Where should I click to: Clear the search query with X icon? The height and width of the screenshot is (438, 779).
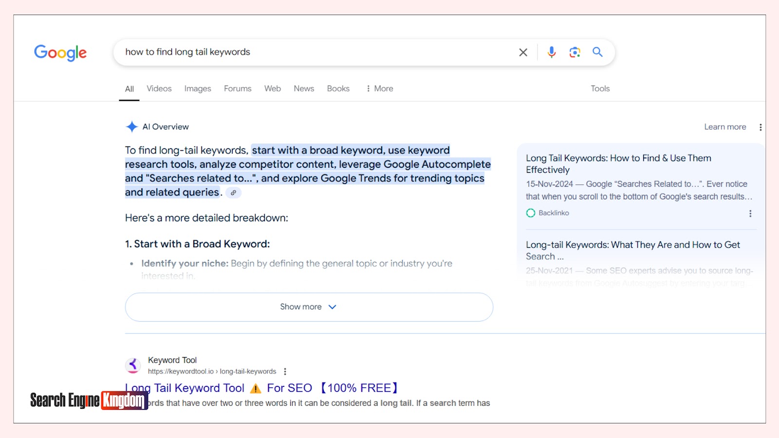tap(523, 52)
